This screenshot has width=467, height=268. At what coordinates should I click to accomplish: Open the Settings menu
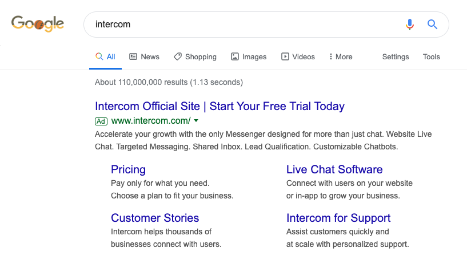tap(396, 56)
